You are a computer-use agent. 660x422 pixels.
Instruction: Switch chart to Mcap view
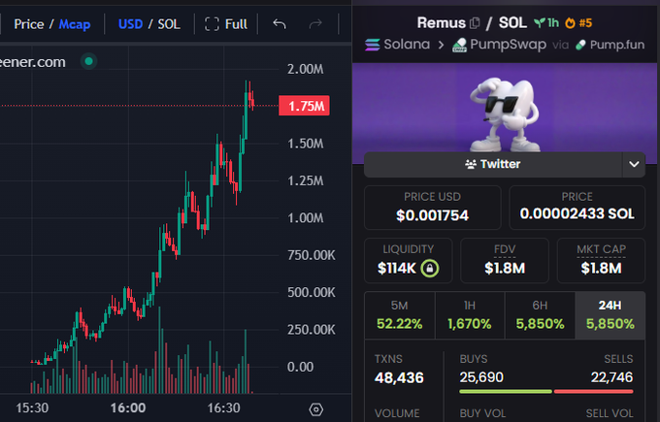click(x=75, y=24)
